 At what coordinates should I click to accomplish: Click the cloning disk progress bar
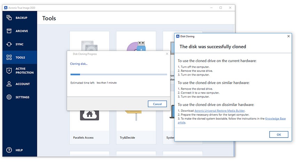pyautogui.click(x=118, y=74)
